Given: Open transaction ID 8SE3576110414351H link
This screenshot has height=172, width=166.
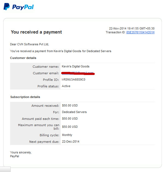Looking at the screenshot, I should (140, 32).
